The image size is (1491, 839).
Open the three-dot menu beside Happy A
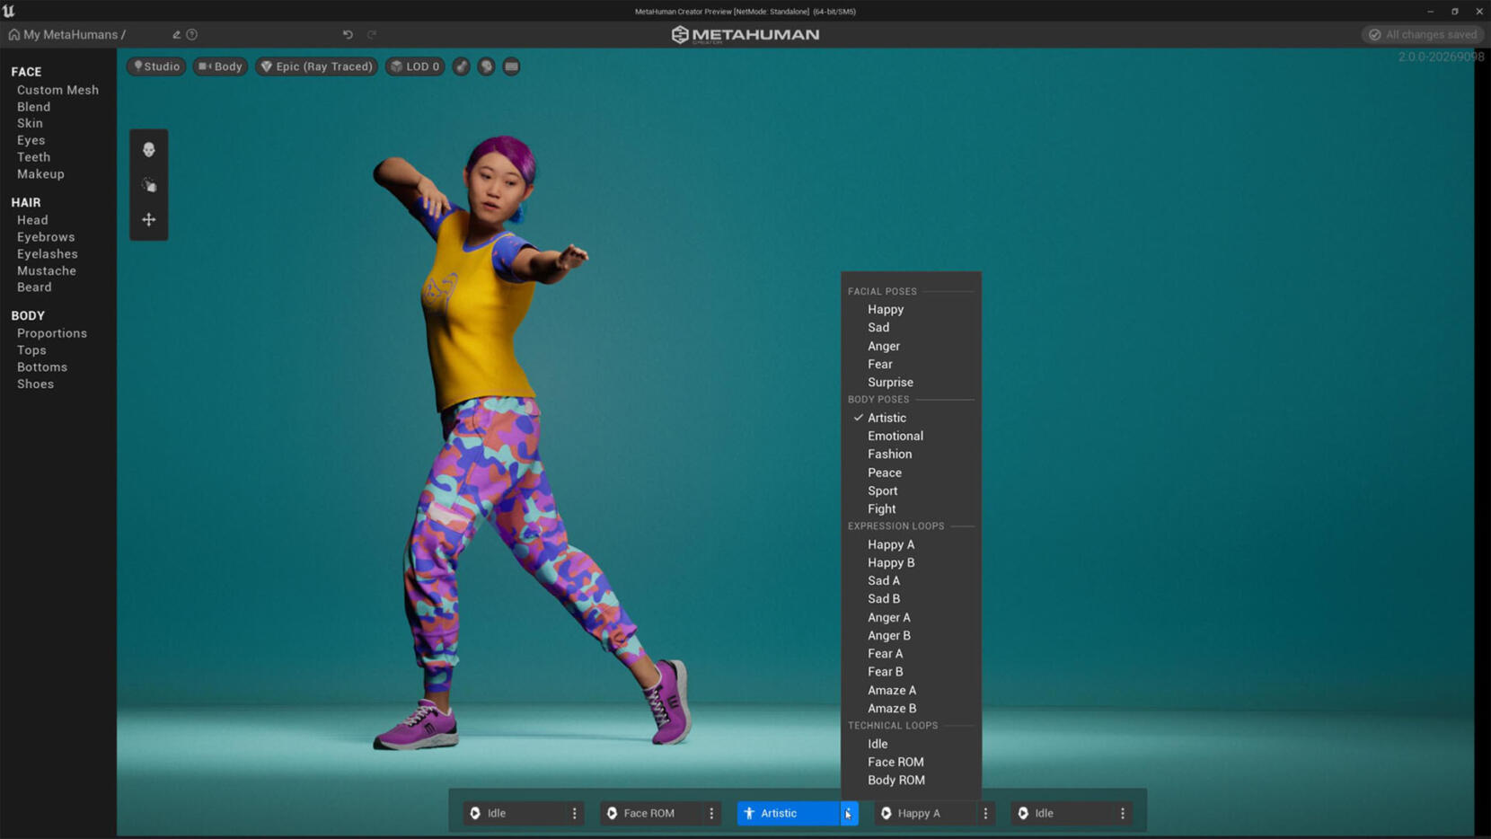coord(985,813)
